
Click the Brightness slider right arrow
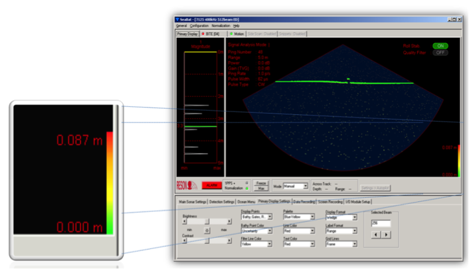[x=230, y=221]
